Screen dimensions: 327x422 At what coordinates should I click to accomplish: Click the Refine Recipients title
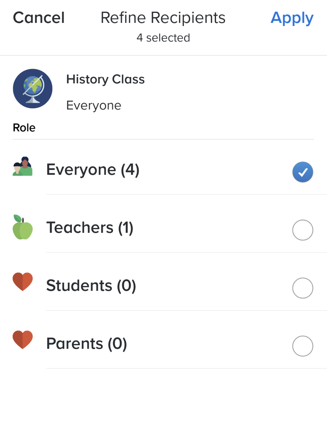(163, 18)
